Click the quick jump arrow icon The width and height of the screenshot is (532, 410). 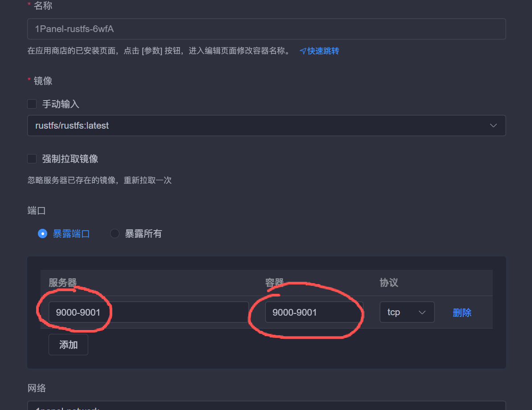tap(303, 51)
